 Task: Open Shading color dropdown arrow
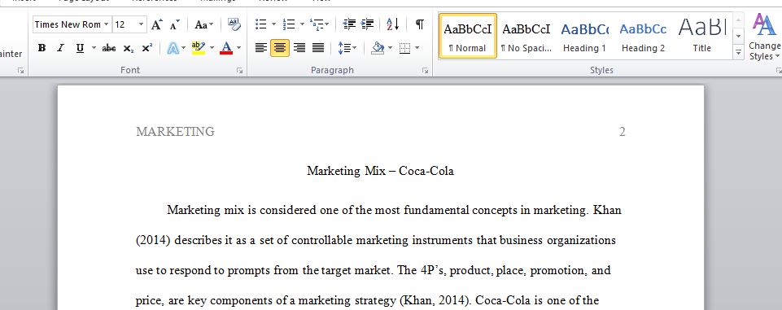(390, 48)
